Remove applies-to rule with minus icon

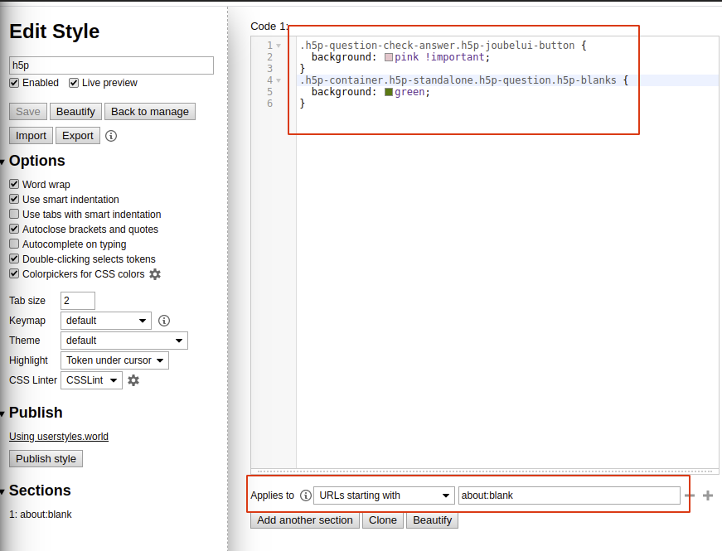(x=690, y=495)
